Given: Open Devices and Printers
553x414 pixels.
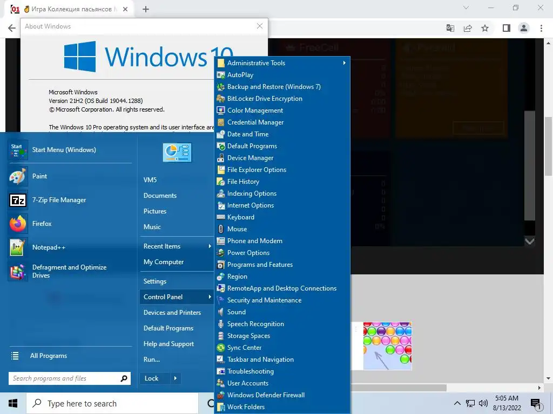Looking at the screenshot, I should [x=177, y=313].
